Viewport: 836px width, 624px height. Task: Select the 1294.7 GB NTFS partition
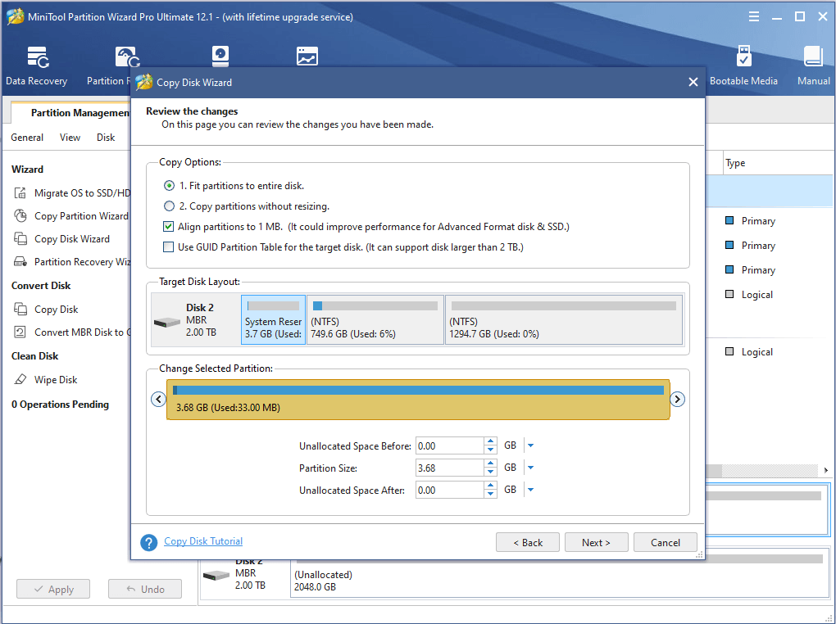click(x=564, y=319)
